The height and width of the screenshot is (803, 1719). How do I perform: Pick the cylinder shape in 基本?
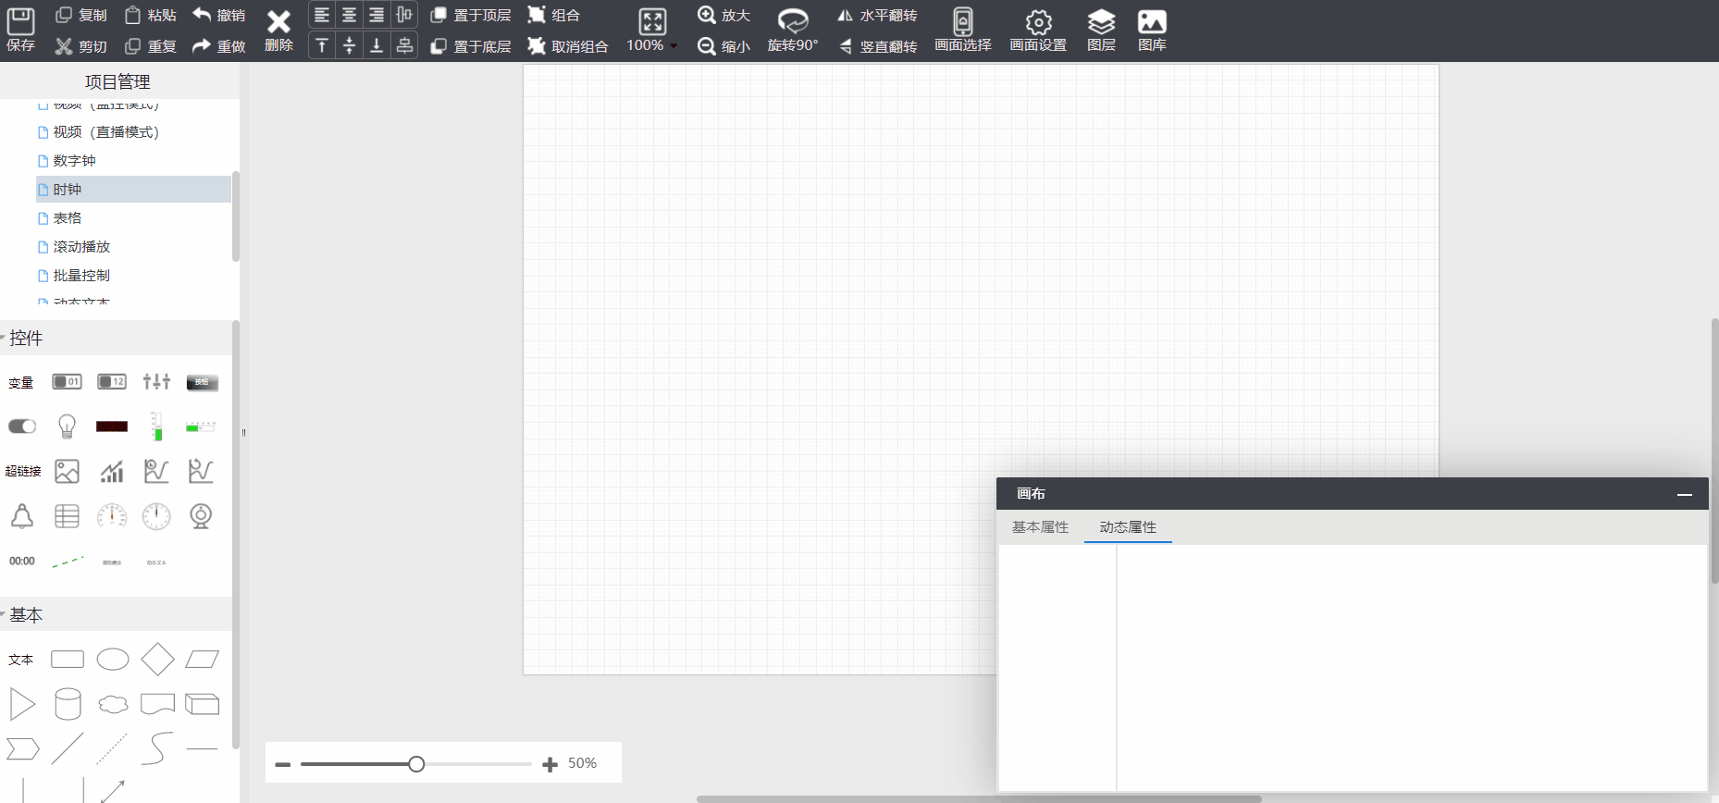click(x=68, y=704)
